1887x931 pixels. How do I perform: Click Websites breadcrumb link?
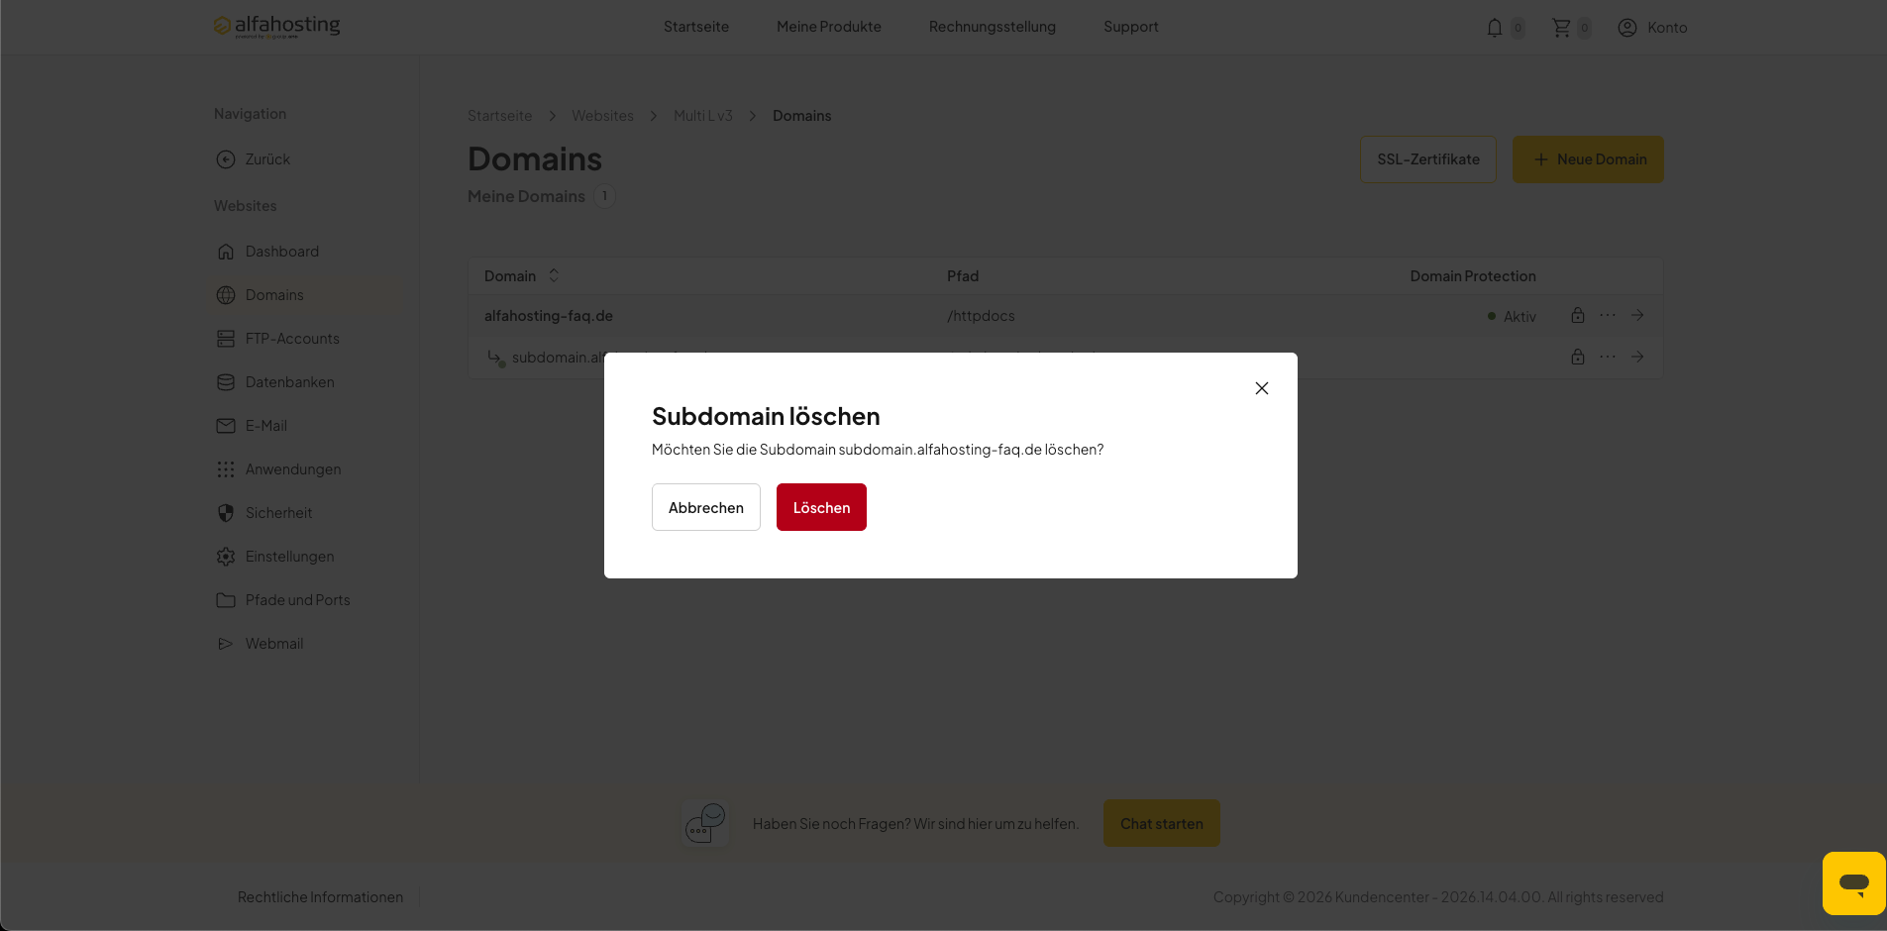point(602,116)
